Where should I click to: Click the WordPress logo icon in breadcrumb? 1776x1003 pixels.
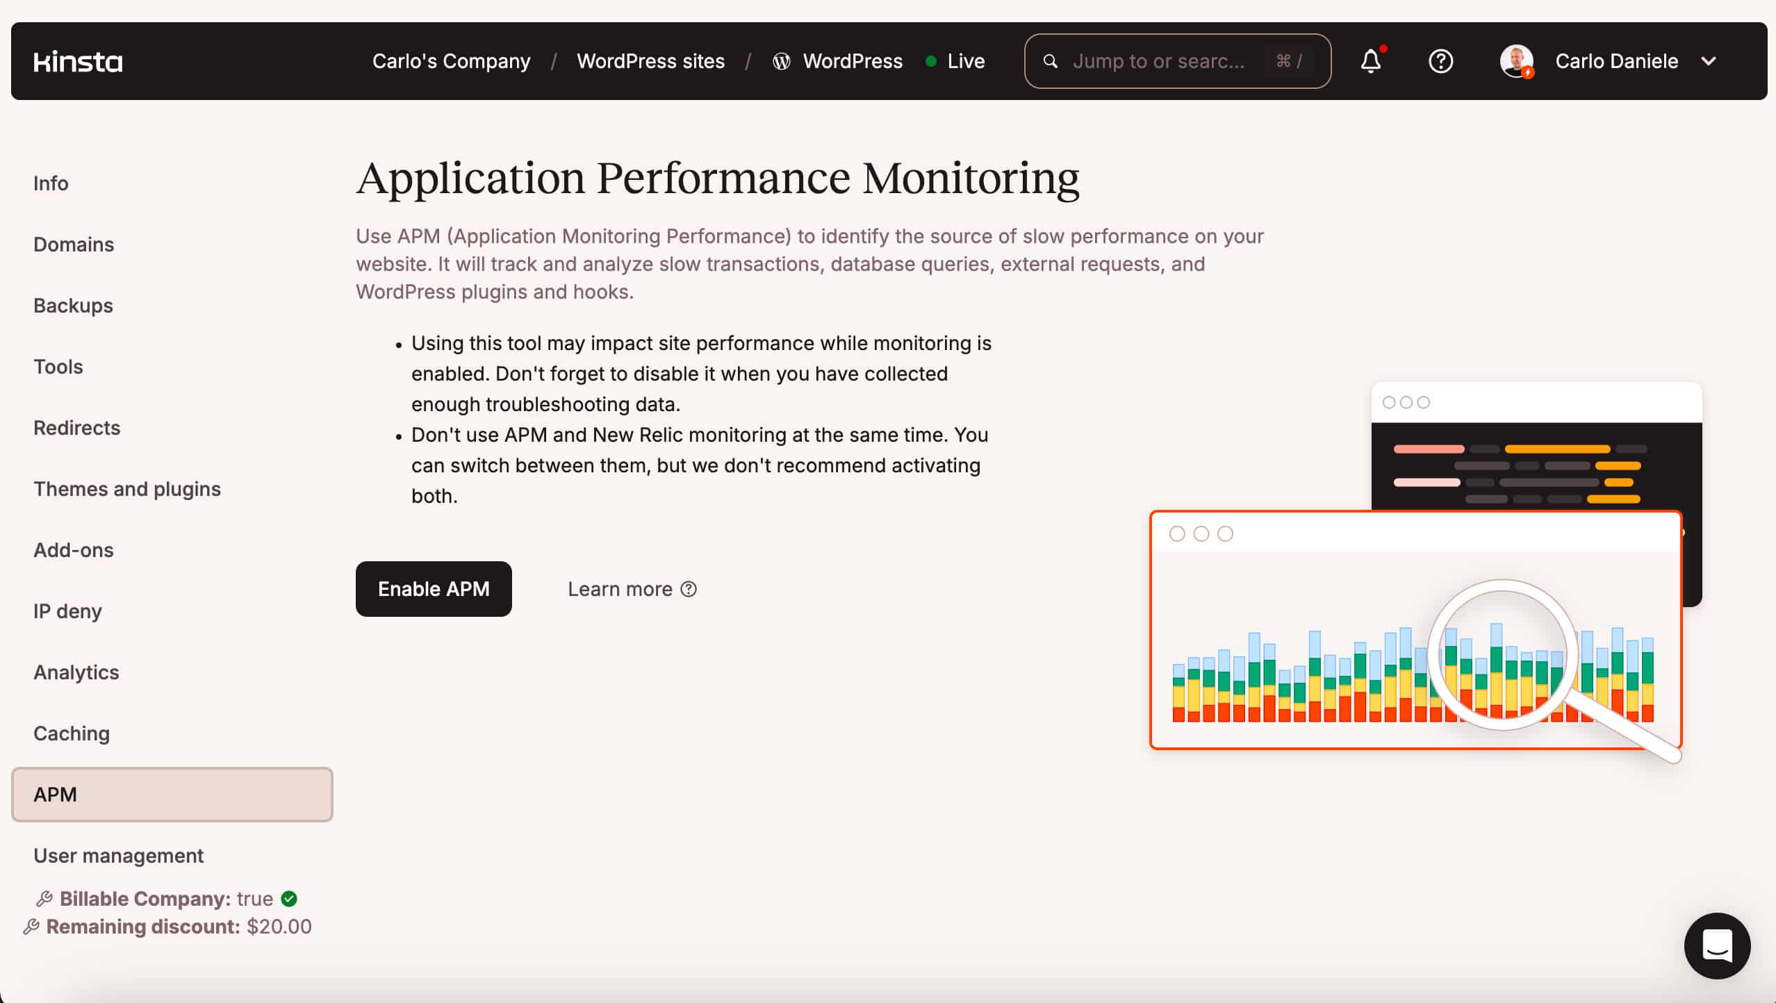781,62
